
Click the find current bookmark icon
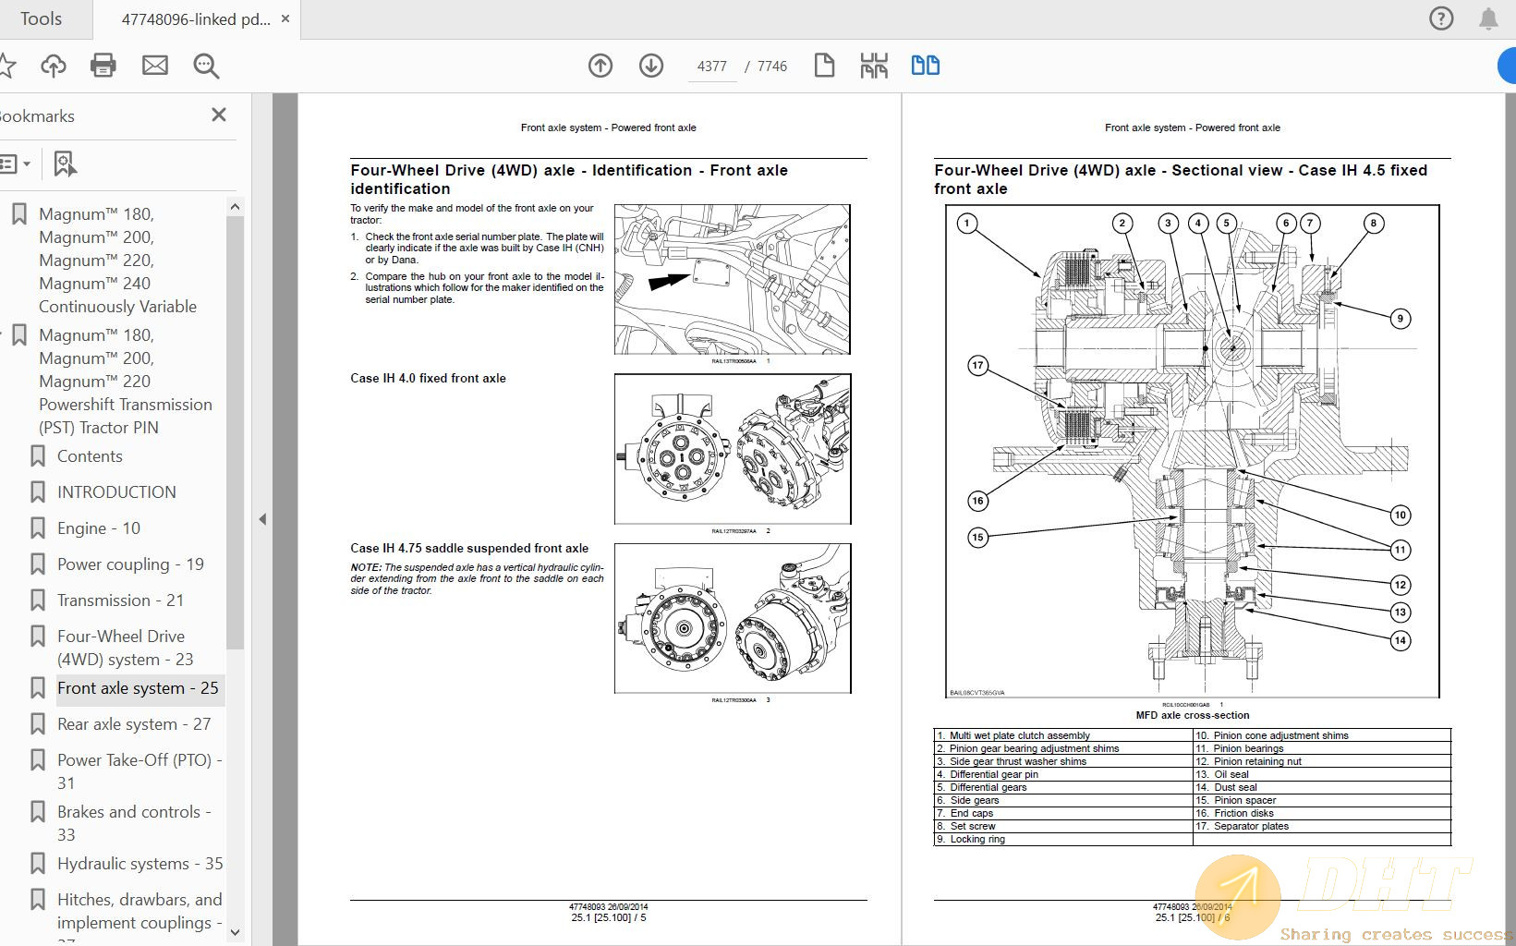(64, 164)
